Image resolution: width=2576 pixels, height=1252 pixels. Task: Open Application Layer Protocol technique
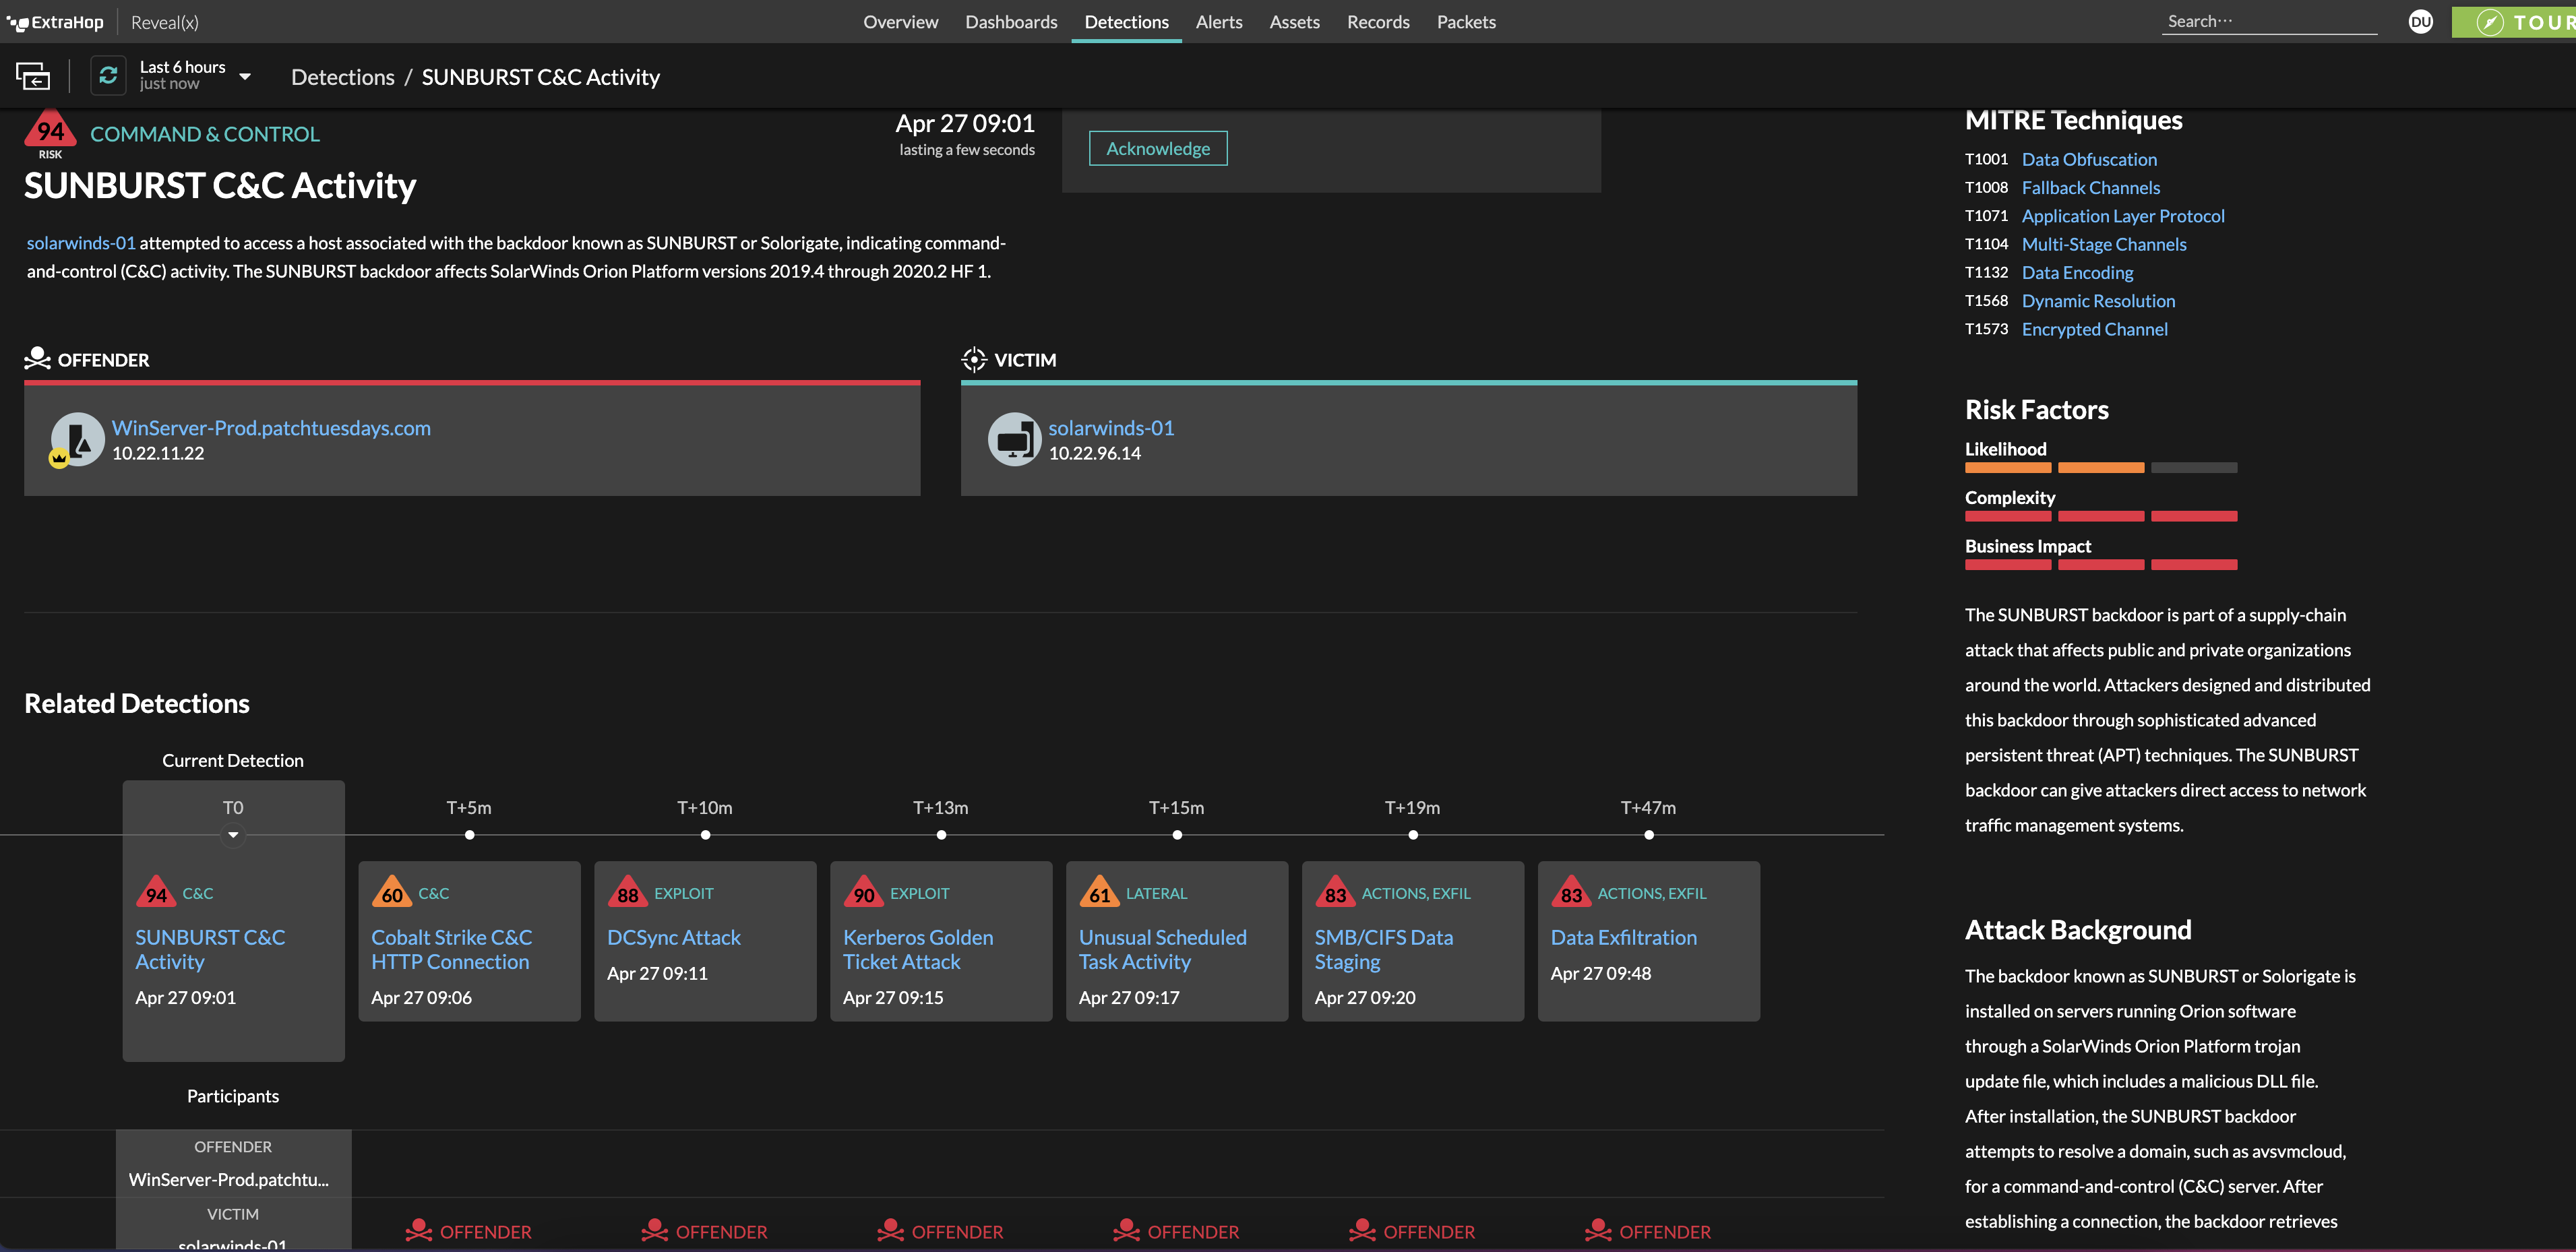2123,216
